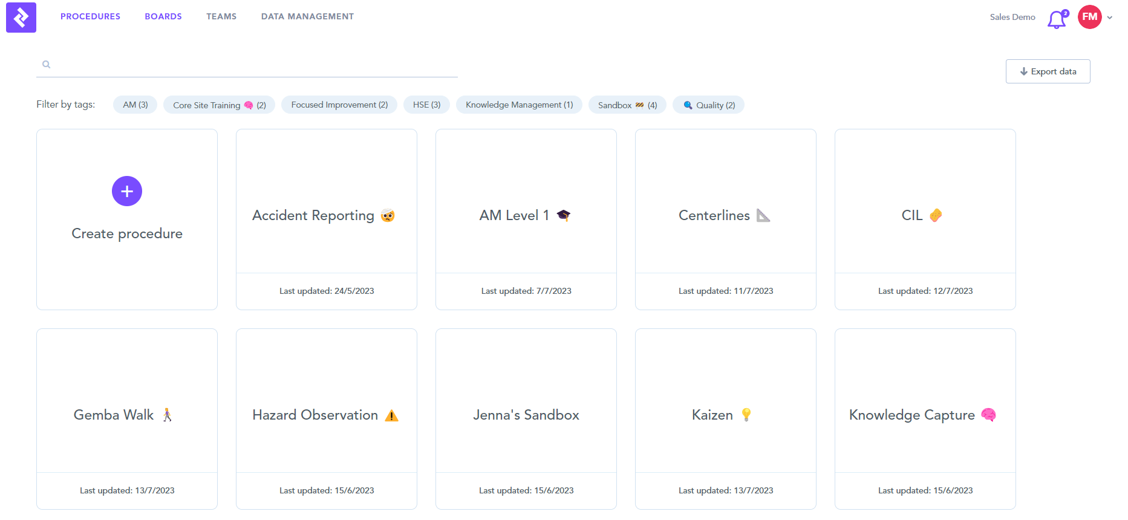The image size is (1128, 520).
Task: Toggle the AM (3) tag filter
Action: pos(135,105)
